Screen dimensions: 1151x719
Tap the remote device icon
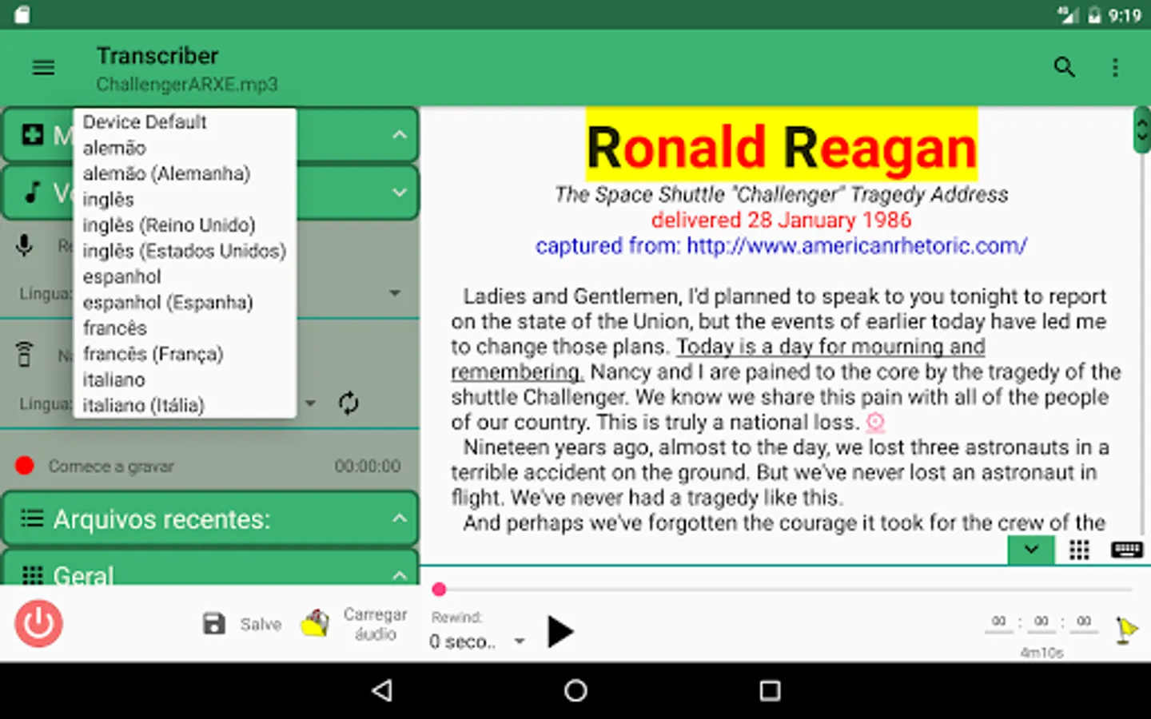pos(25,353)
